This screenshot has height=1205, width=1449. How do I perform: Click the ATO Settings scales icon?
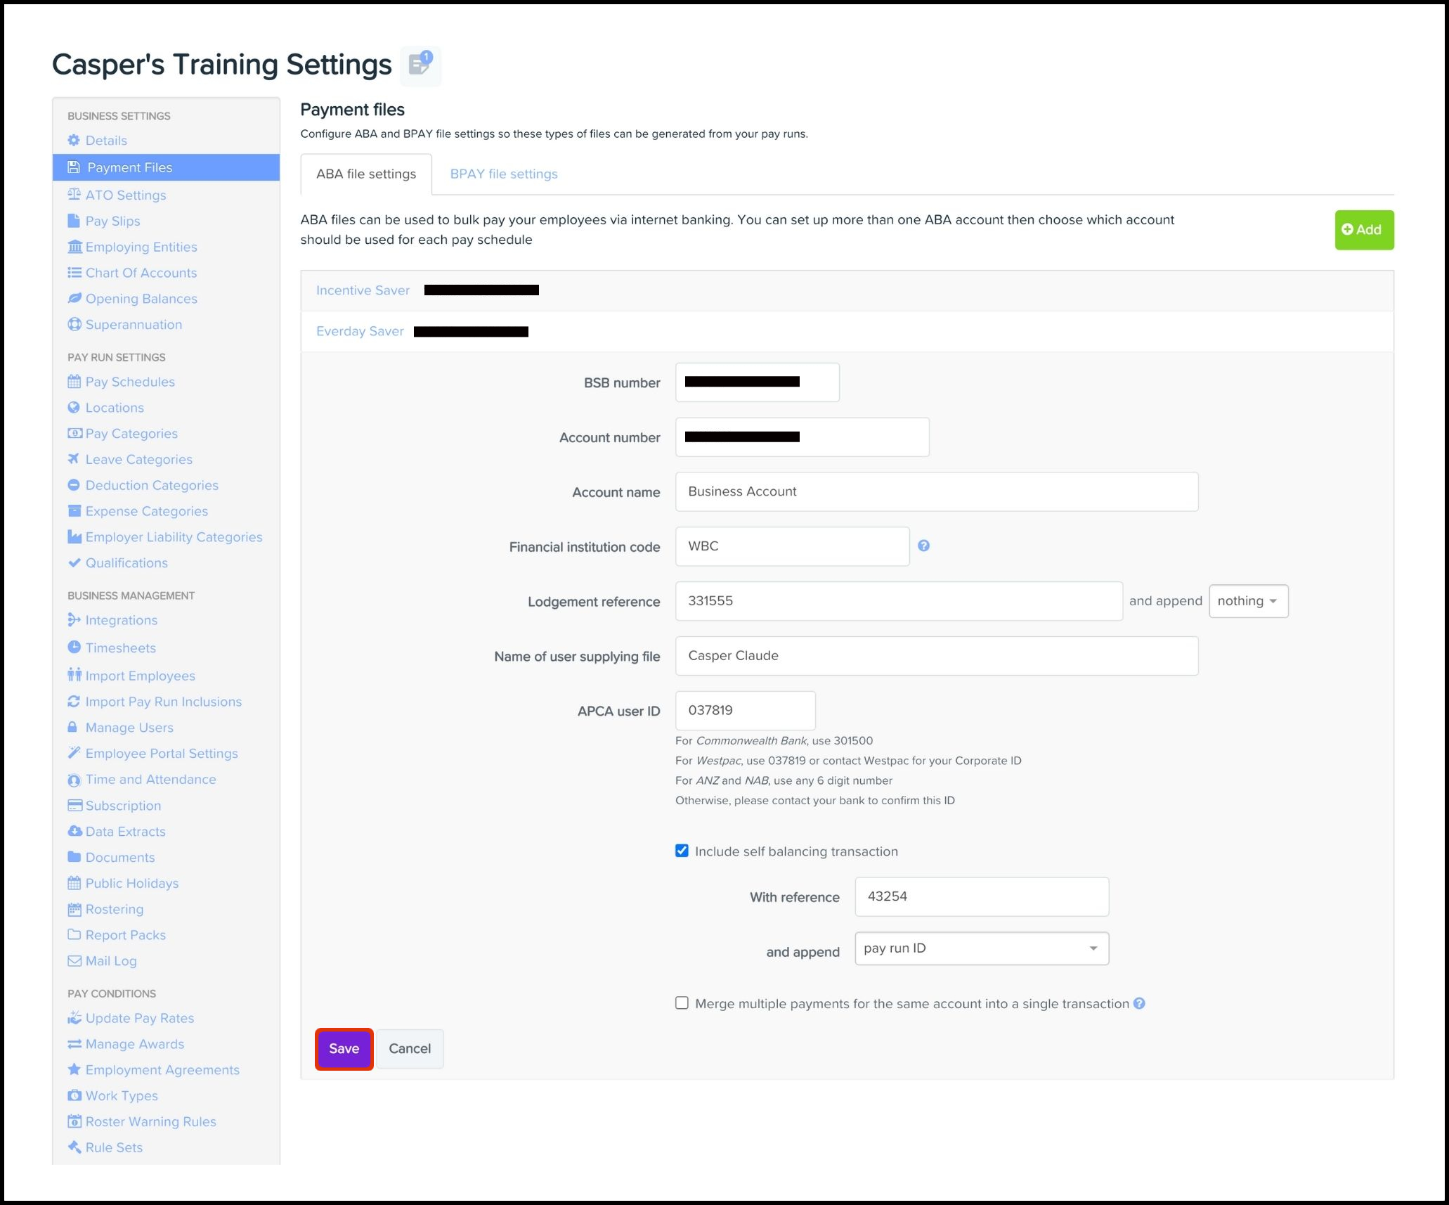74,195
